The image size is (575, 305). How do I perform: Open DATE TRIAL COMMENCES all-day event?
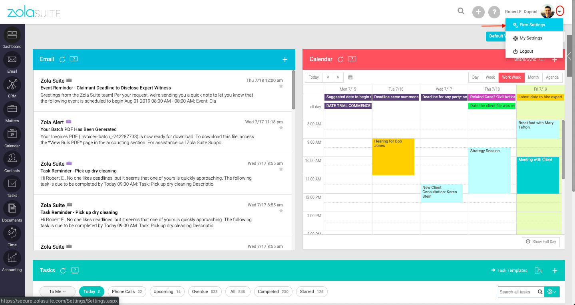(348, 106)
